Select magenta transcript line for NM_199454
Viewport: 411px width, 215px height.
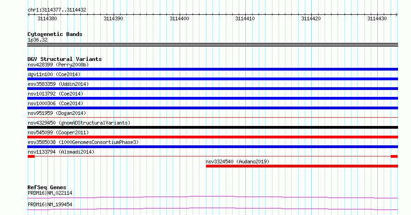point(212,209)
